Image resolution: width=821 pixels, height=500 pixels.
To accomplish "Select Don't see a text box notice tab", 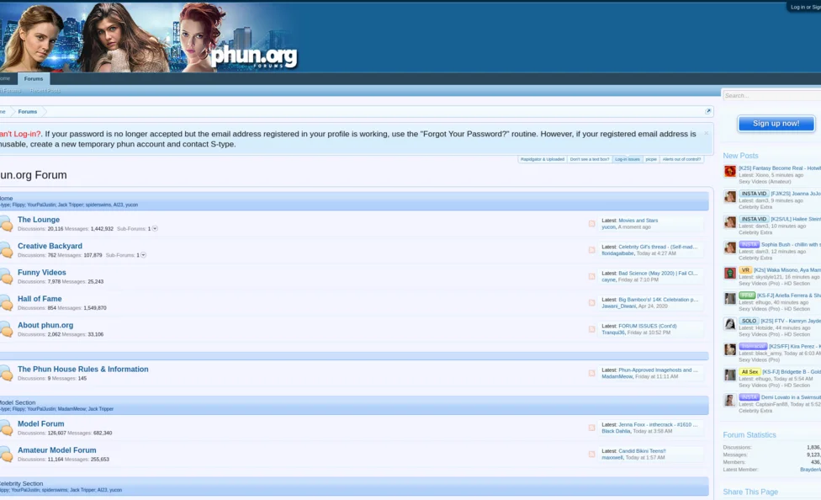I will [590, 159].
